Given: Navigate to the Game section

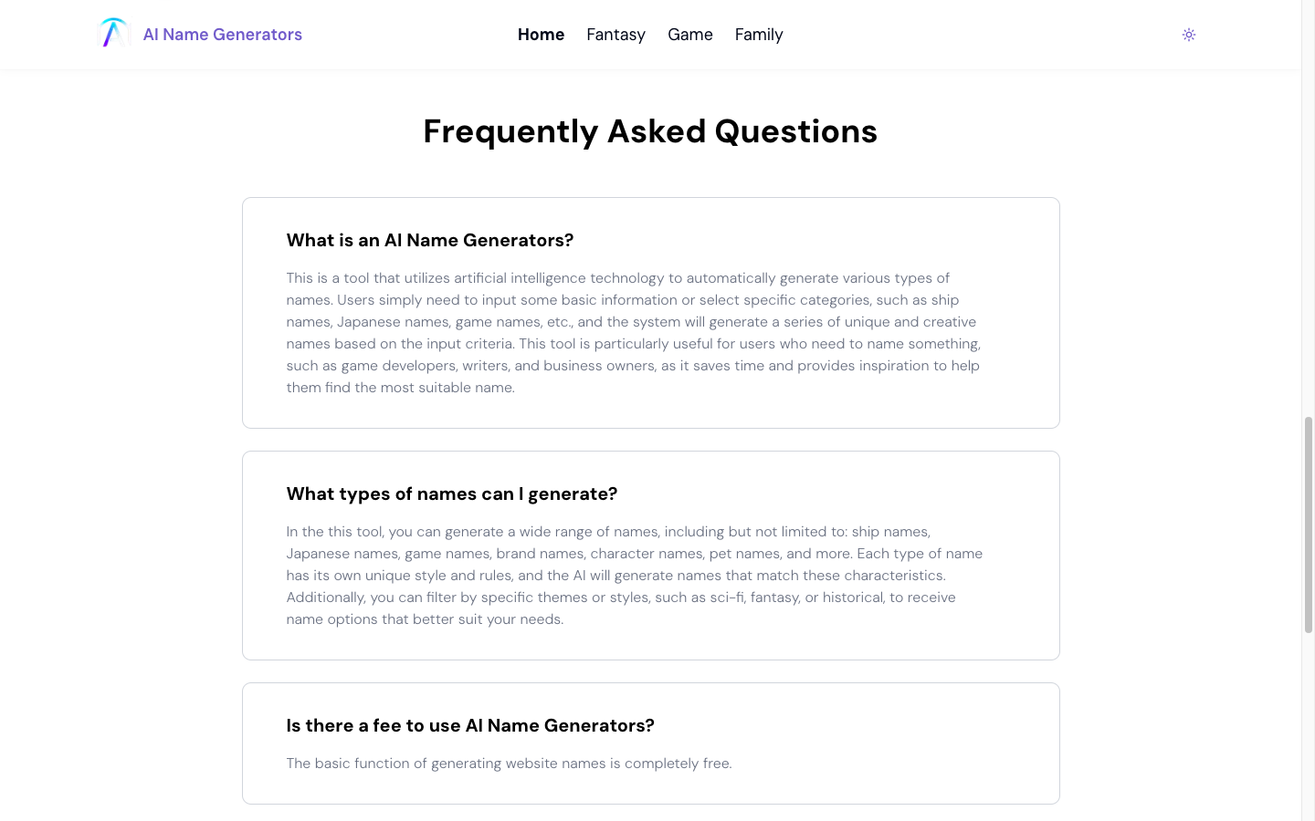Looking at the screenshot, I should (x=689, y=35).
